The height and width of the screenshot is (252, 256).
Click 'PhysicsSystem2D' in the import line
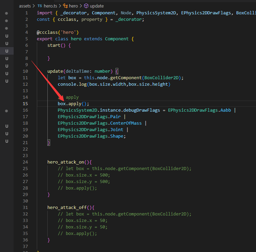pos(156,13)
